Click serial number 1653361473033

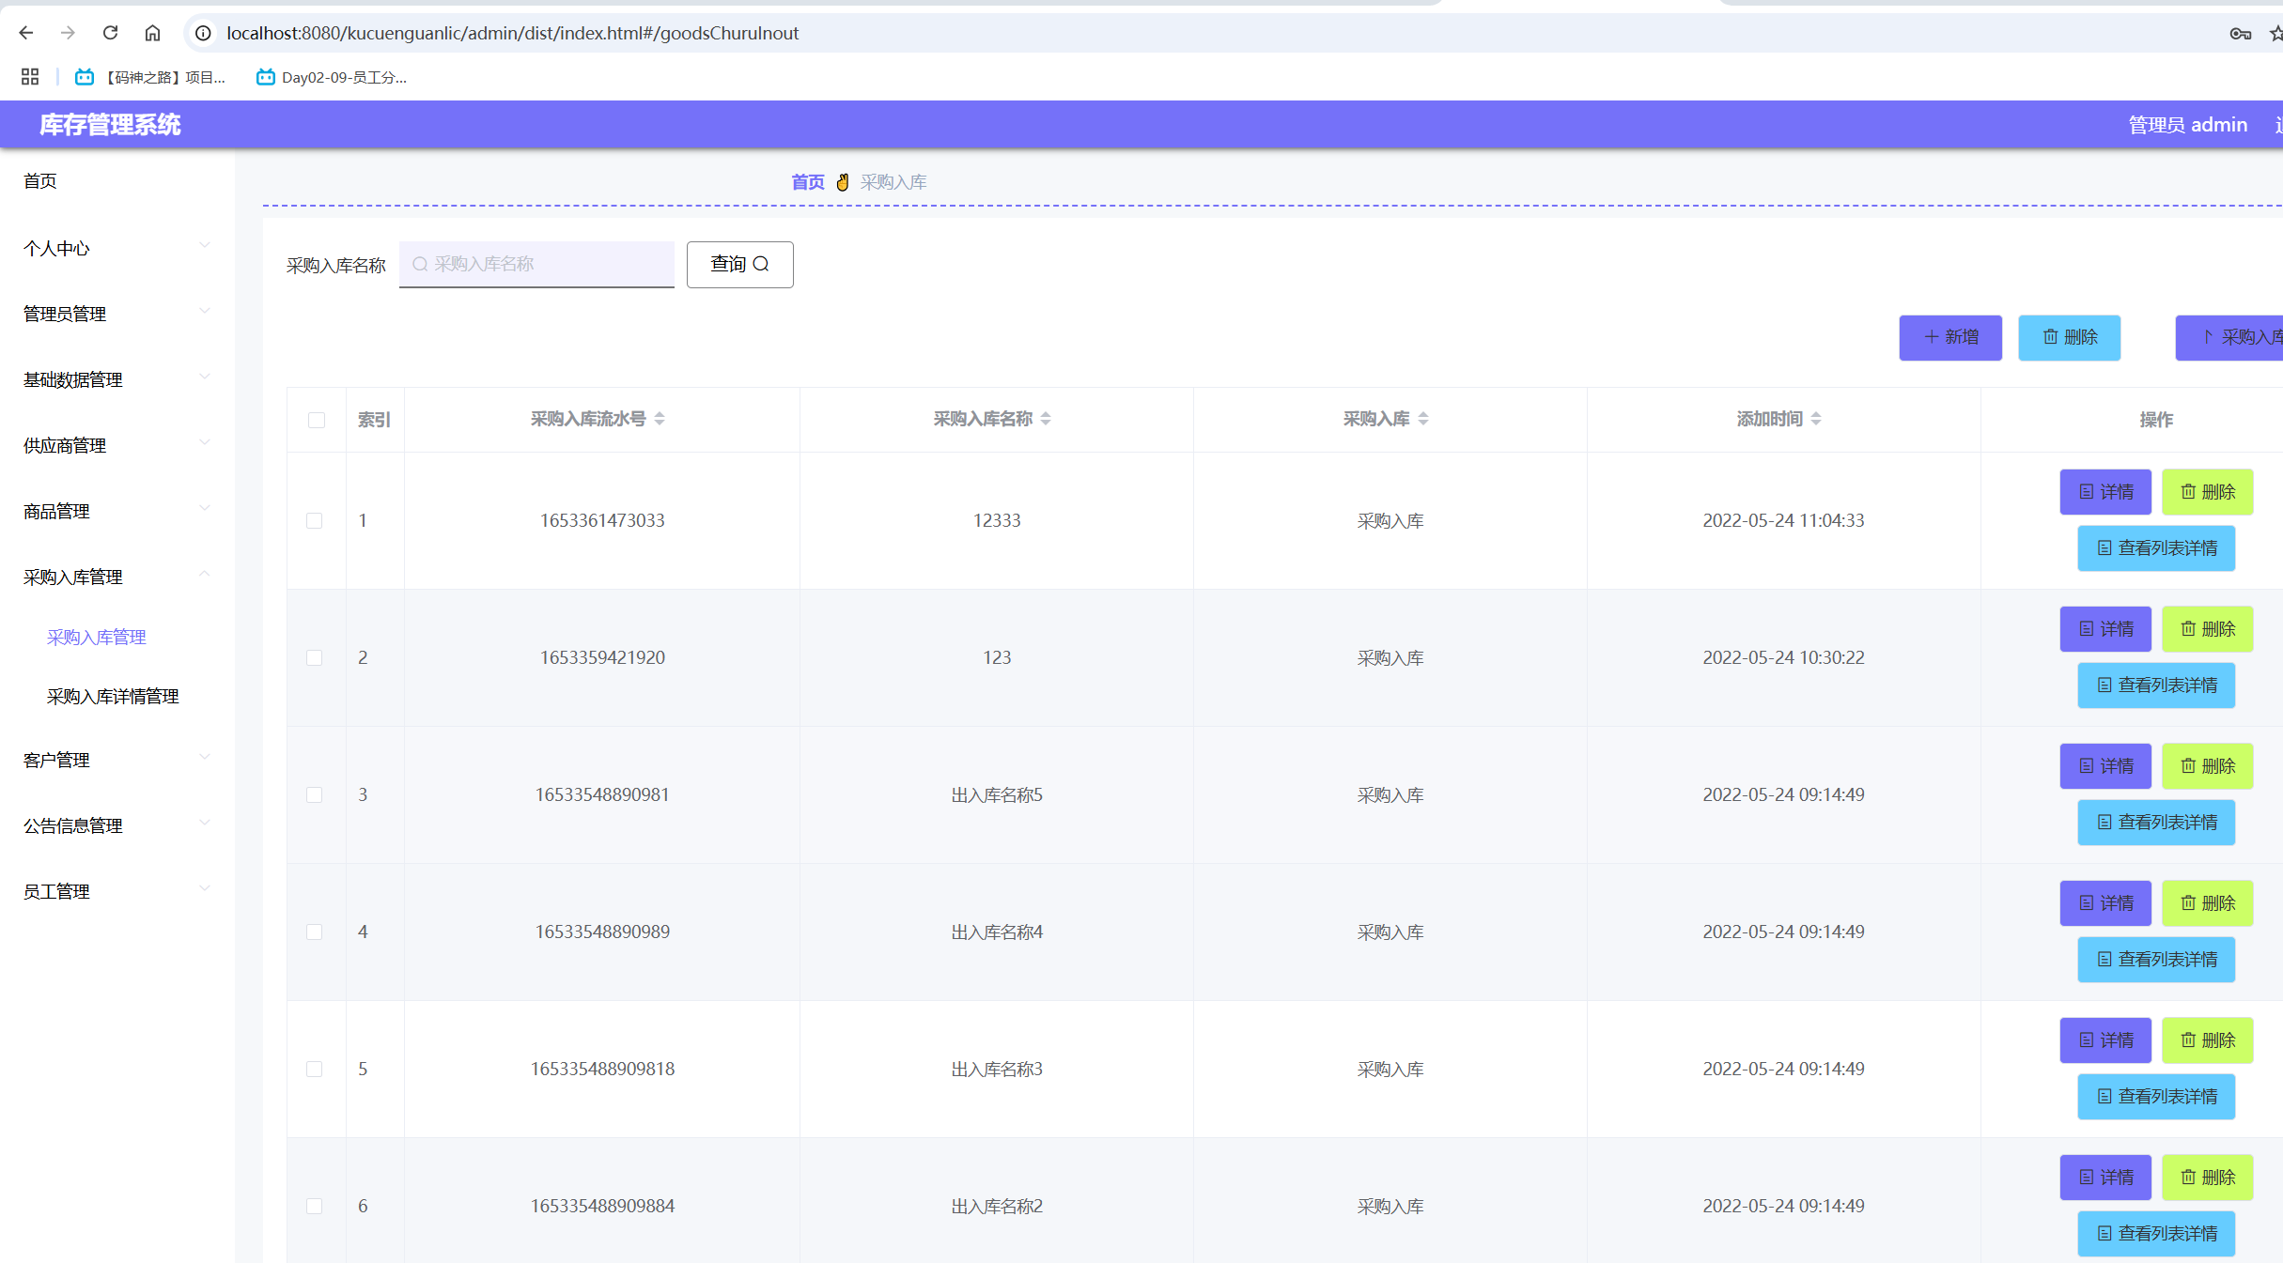(x=602, y=520)
